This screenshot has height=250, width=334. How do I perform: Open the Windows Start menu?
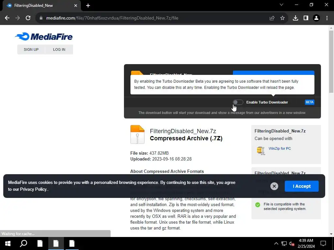8,243
